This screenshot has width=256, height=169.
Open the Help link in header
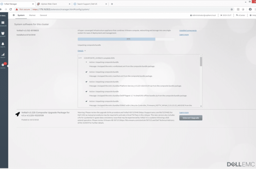253,15
